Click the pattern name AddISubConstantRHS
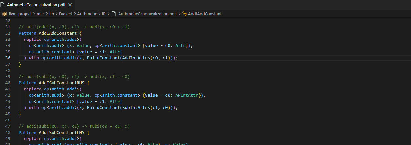411x145 pixels. [62, 83]
